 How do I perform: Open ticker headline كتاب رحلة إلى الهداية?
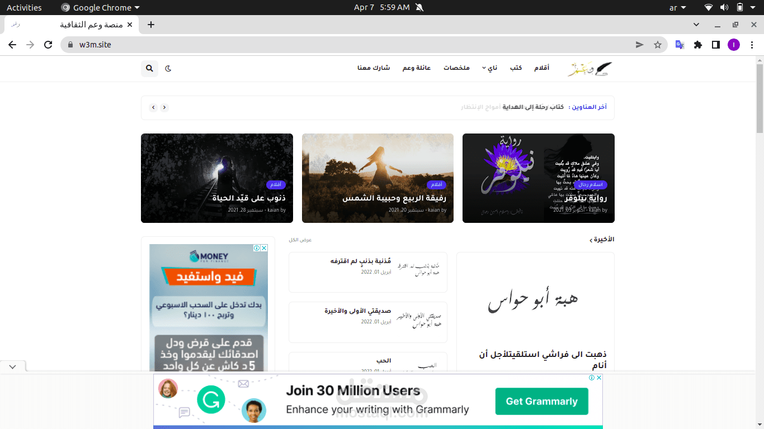[x=533, y=107]
